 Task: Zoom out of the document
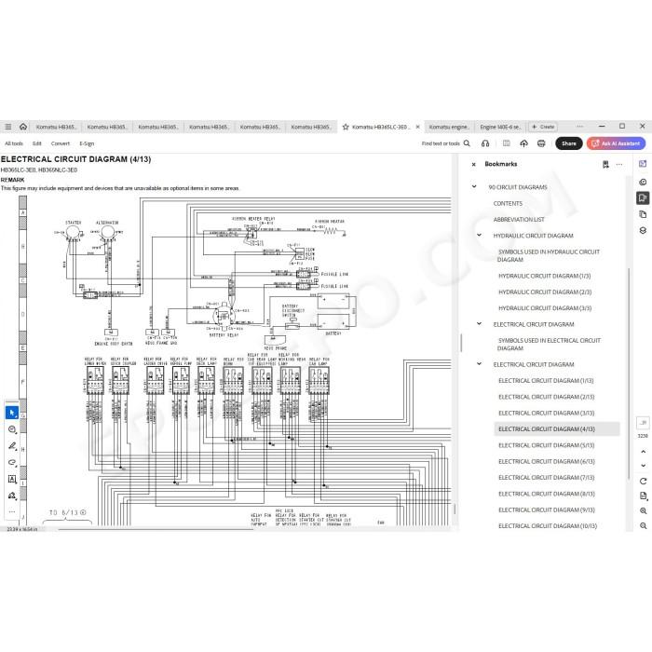(x=643, y=525)
